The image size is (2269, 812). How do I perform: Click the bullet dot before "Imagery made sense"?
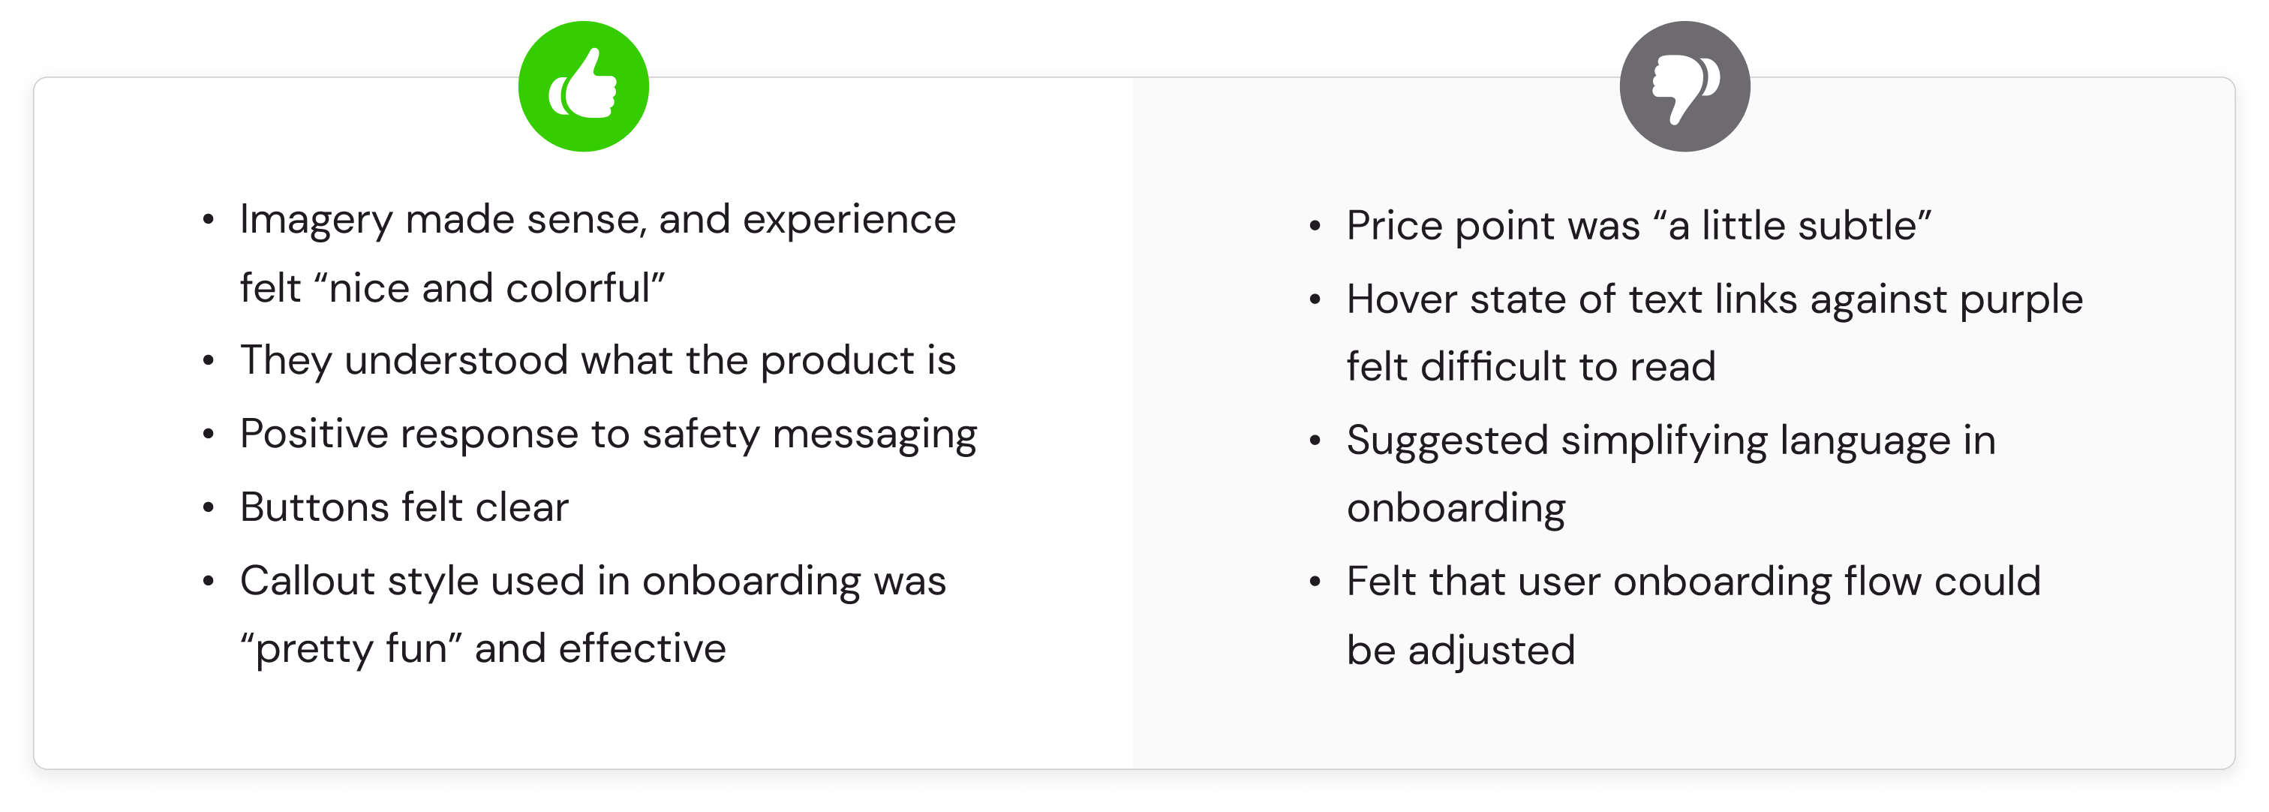(208, 220)
